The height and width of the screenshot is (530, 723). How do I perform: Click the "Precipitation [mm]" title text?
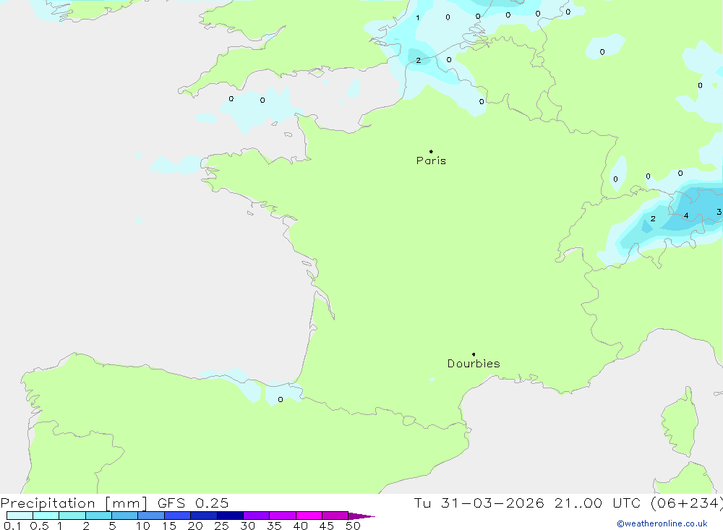click(74, 503)
